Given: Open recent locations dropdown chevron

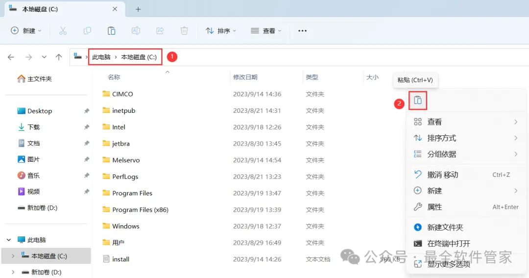Looking at the screenshot, I should click(x=44, y=57).
